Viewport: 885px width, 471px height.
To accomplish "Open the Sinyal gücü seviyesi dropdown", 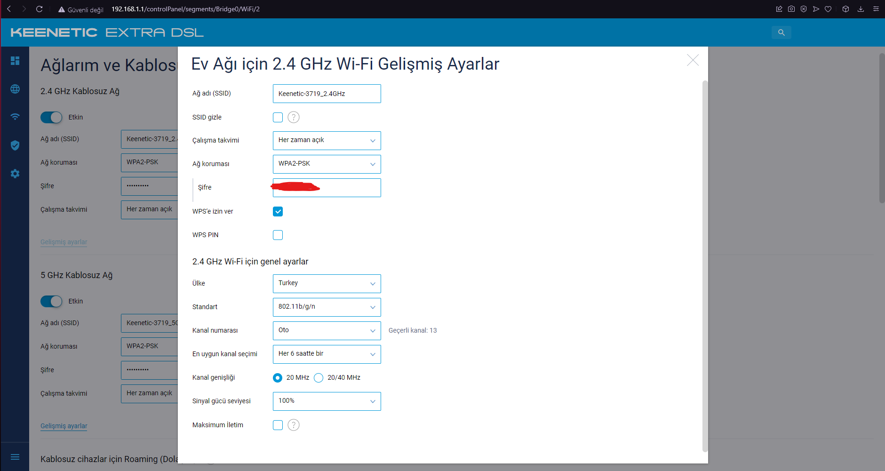I will click(327, 401).
